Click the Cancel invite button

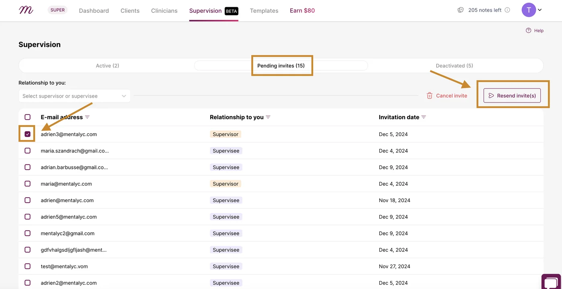pos(447,96)
